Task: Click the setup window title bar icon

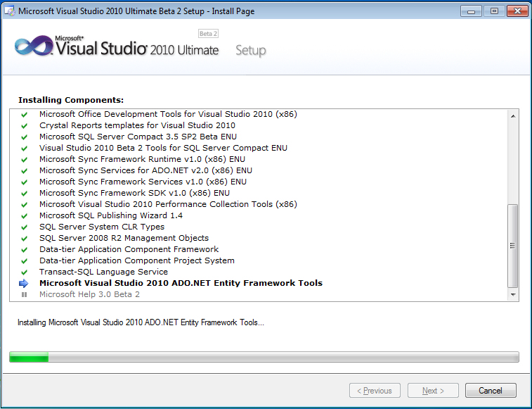Action: point(9,11)
